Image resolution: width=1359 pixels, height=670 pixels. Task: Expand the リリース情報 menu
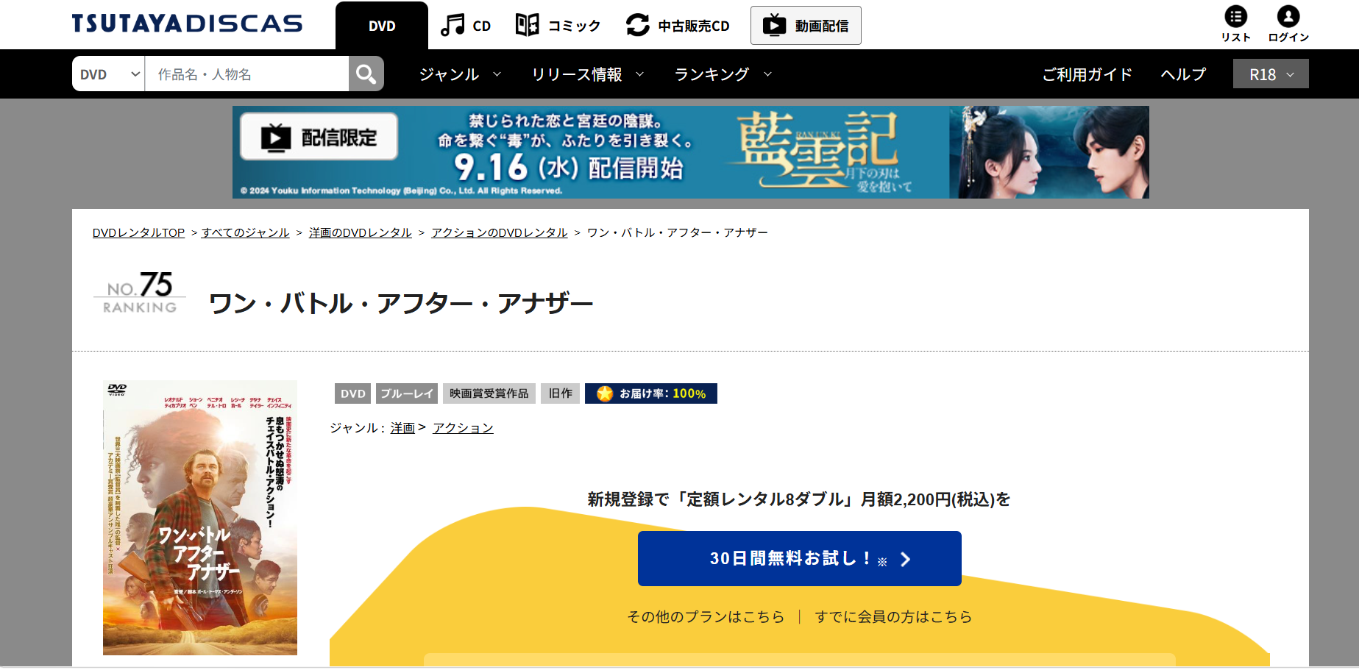tap(588, 74)
